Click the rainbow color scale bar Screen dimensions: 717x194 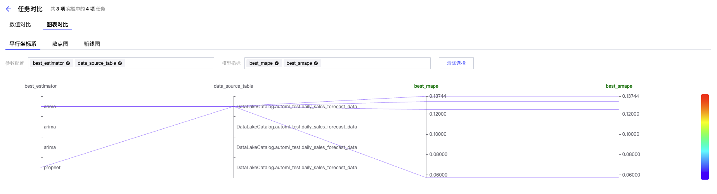[705, 137]
